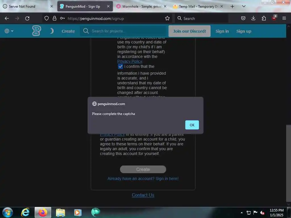291x218 pixels.
Task: Click the Join our Discord! button
Action: (190, 31)
